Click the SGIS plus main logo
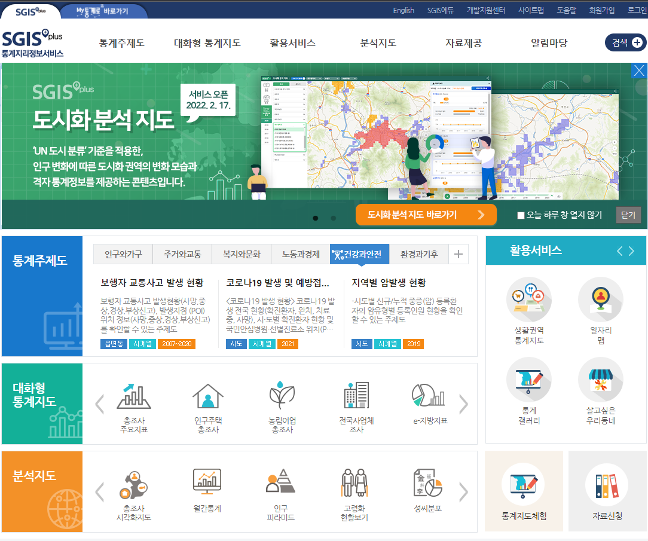The height and width of the screenshot is (541, 648). pos(32,44)
